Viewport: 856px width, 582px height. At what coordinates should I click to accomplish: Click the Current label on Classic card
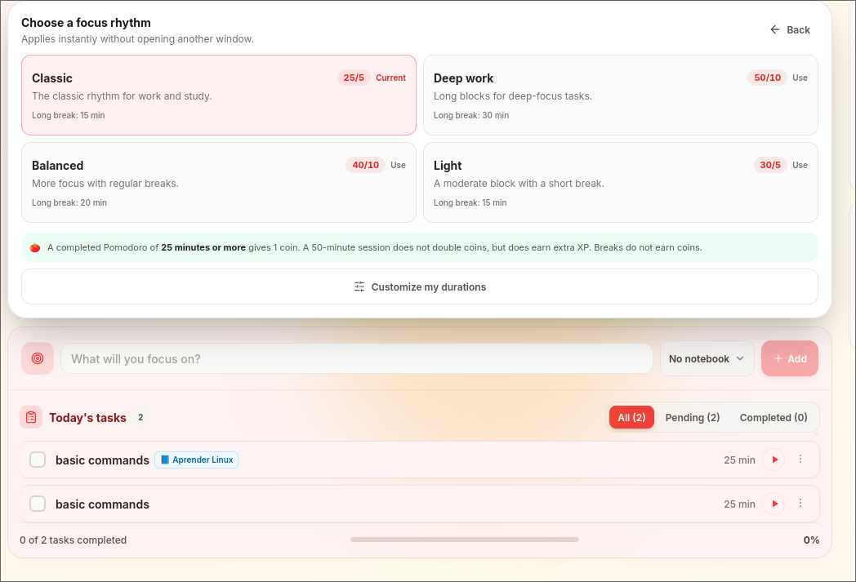(x=391, y=78)
